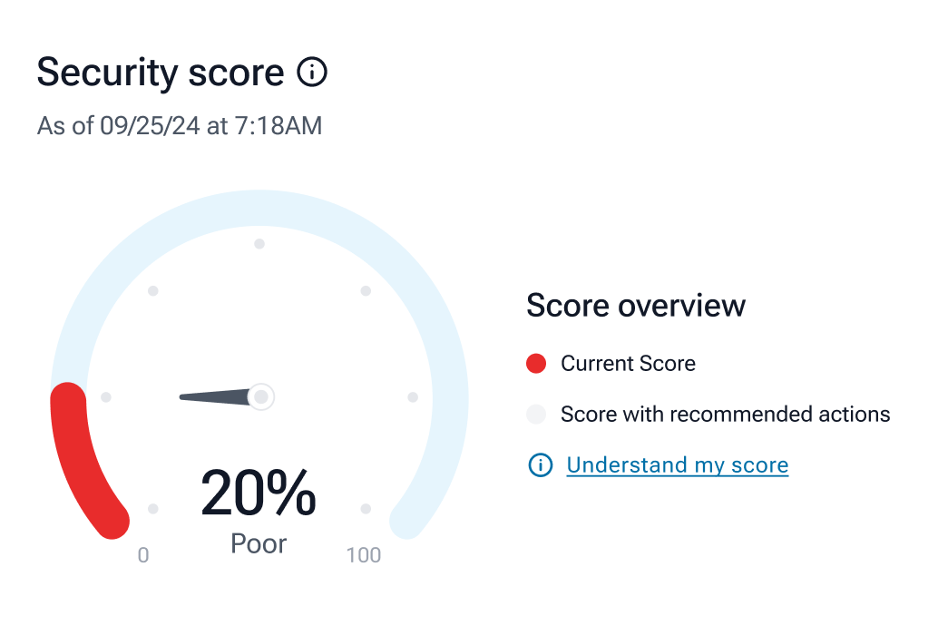Screen dimensions: 938x635
Task: Click the Poor rating label
Action: 259,543
